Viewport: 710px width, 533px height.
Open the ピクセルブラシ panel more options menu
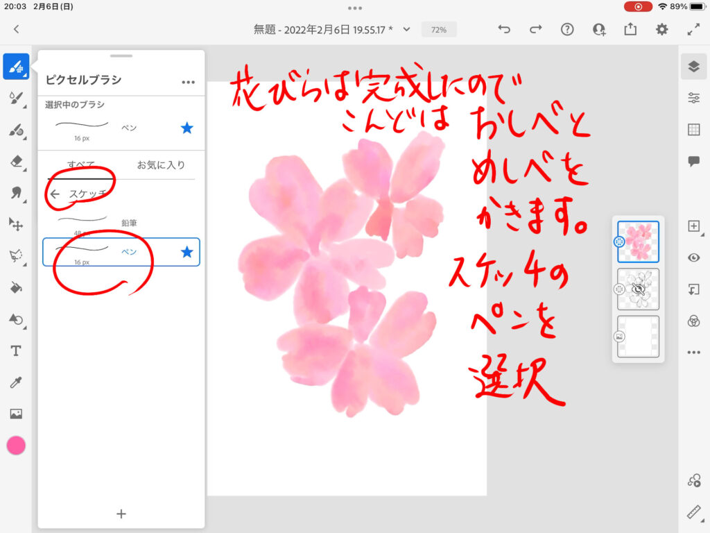coord(188,81)
